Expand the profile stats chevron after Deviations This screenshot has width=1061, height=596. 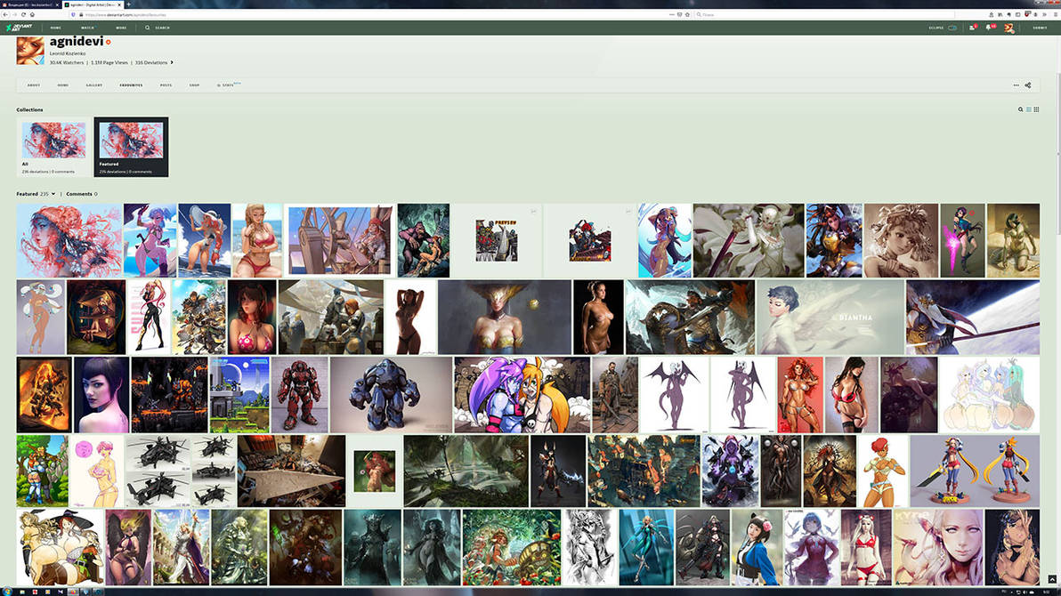[x=172, y=62]
